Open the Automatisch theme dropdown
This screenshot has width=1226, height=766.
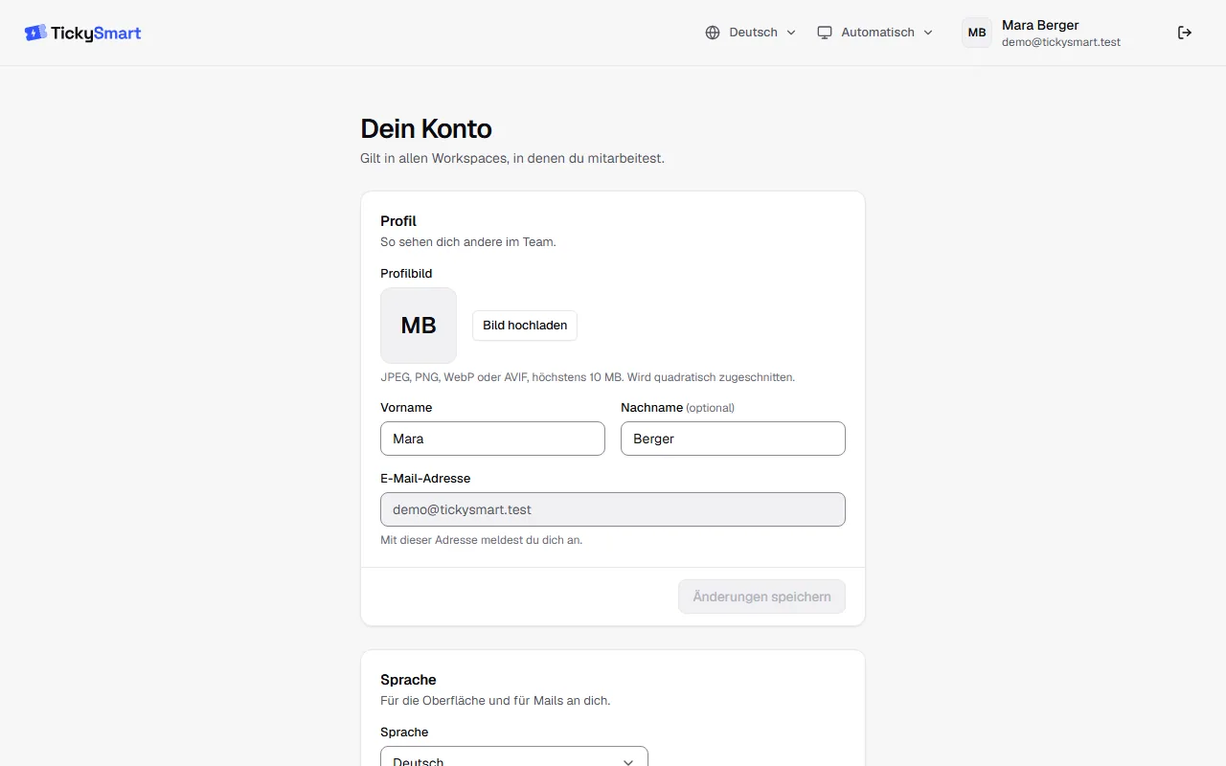[874, 33]
